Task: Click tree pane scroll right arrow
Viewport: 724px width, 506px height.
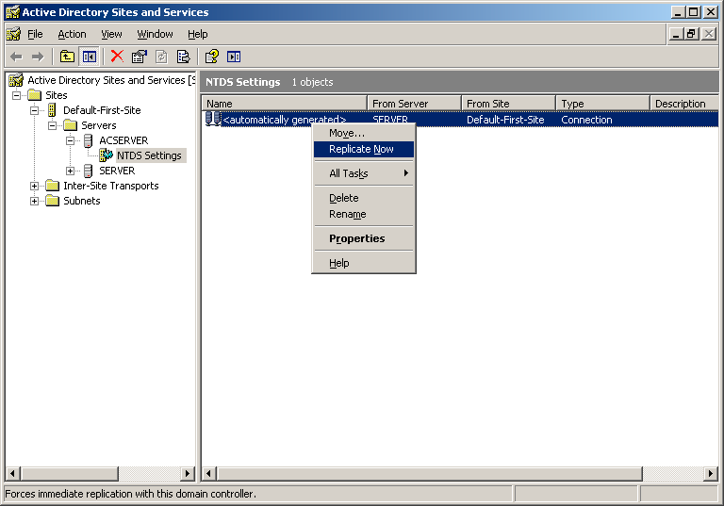Action: pos(187,473)
